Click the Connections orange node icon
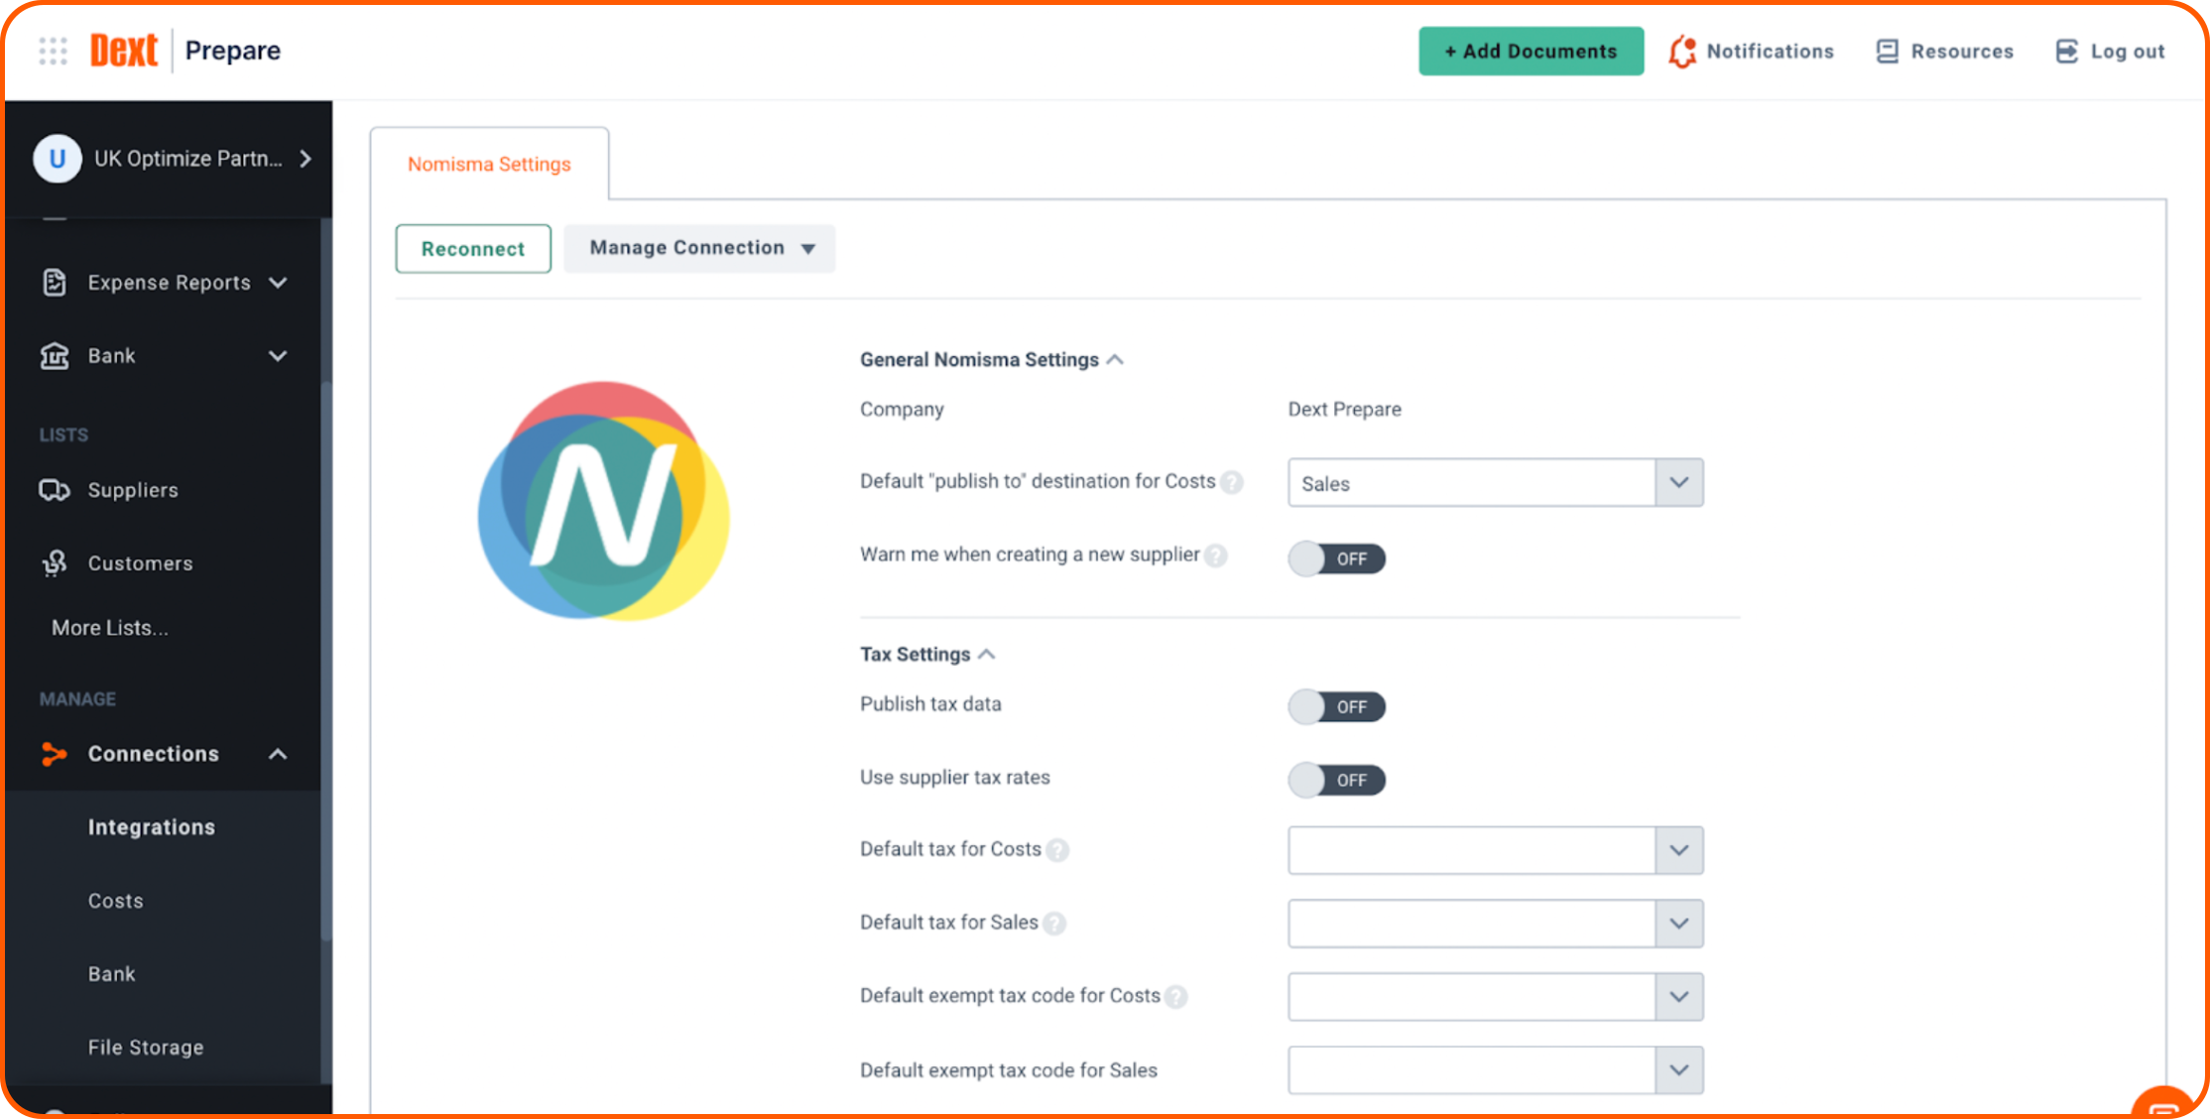 pos(55,754)
